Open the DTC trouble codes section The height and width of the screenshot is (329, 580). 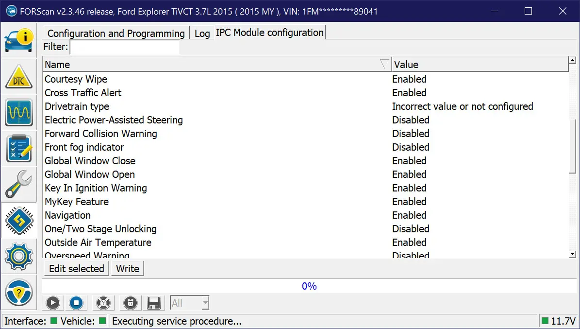coord(19,77)
